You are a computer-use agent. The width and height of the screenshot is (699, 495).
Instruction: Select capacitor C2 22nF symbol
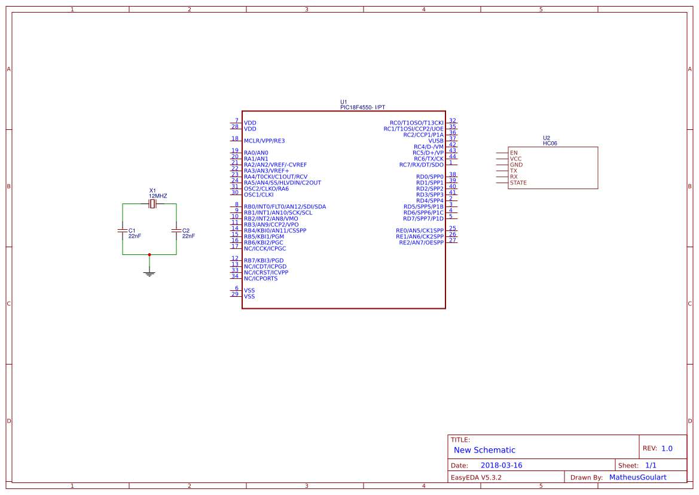click(176, 230)
